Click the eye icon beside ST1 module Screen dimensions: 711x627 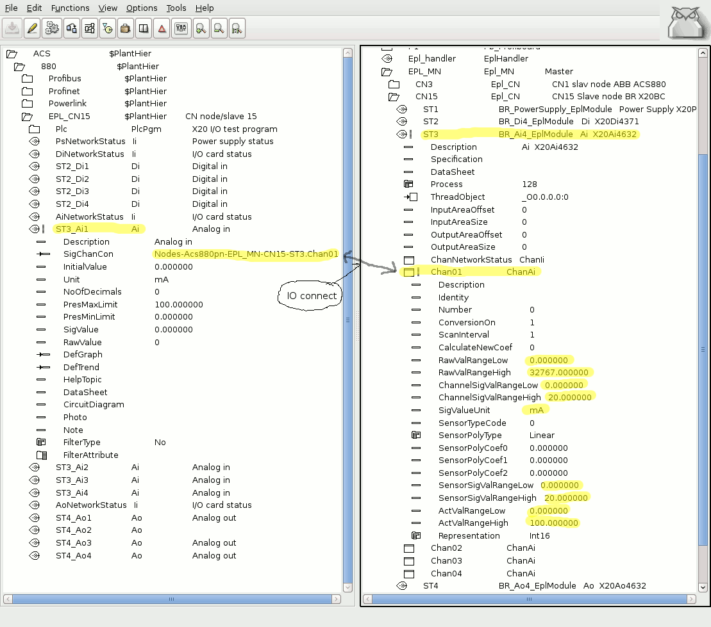pyautogui.click(x=402, y=109)
